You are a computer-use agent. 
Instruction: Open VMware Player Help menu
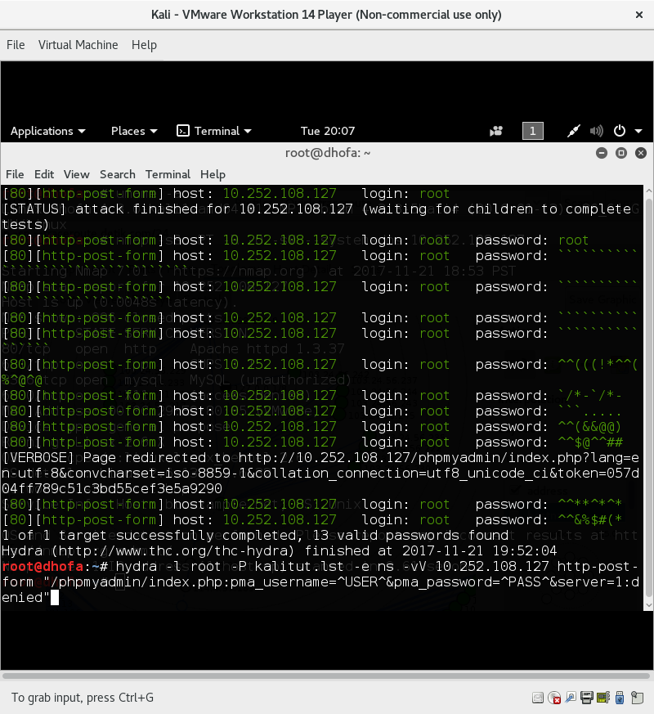click(144, 45)
